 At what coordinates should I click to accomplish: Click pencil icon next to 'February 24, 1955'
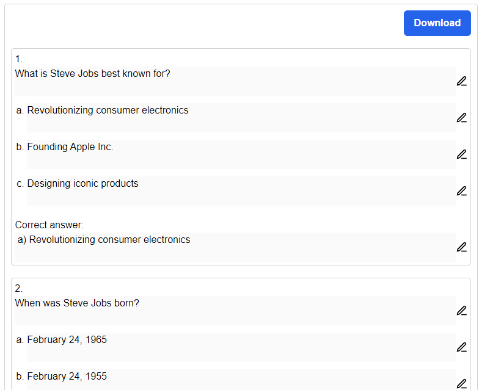tap(461, 383)
